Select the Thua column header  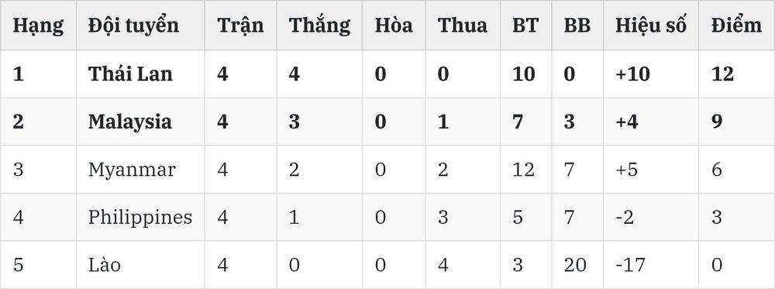[462, 26]
